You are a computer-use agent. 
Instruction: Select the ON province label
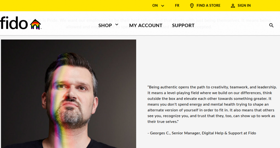[x=155, y=5]
